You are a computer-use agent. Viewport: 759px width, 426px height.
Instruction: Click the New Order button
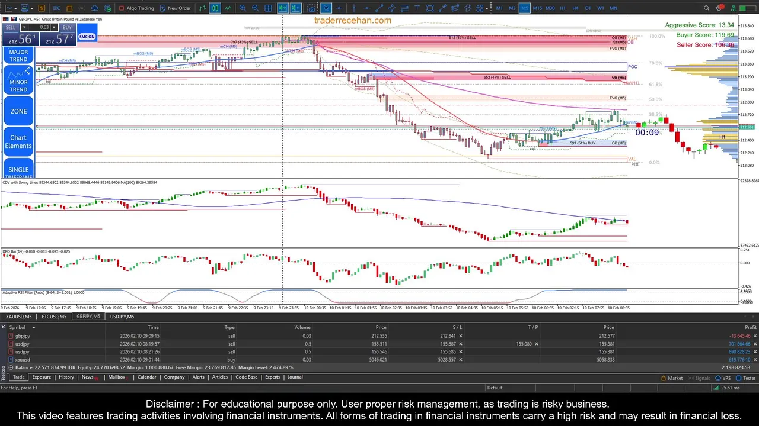175,8
